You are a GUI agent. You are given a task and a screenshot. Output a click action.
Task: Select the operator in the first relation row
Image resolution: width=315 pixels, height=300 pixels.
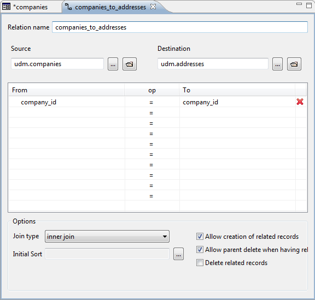(151, 102)
